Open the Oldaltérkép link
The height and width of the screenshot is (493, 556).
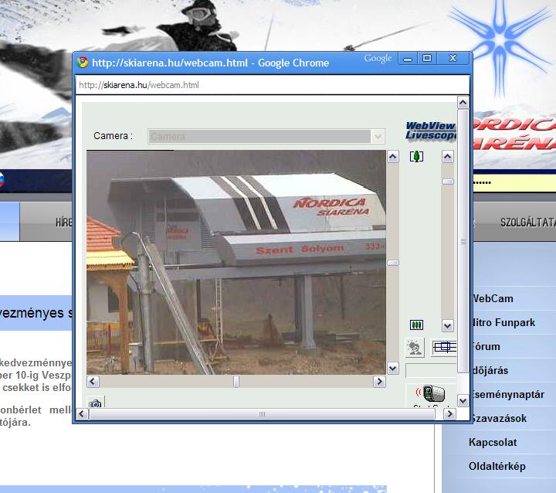497,466
